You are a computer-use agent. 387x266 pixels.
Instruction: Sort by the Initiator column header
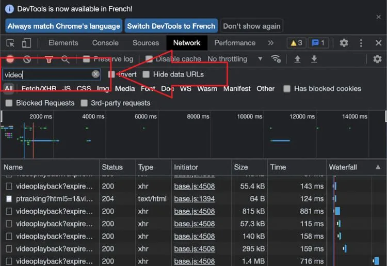point(201,167)
